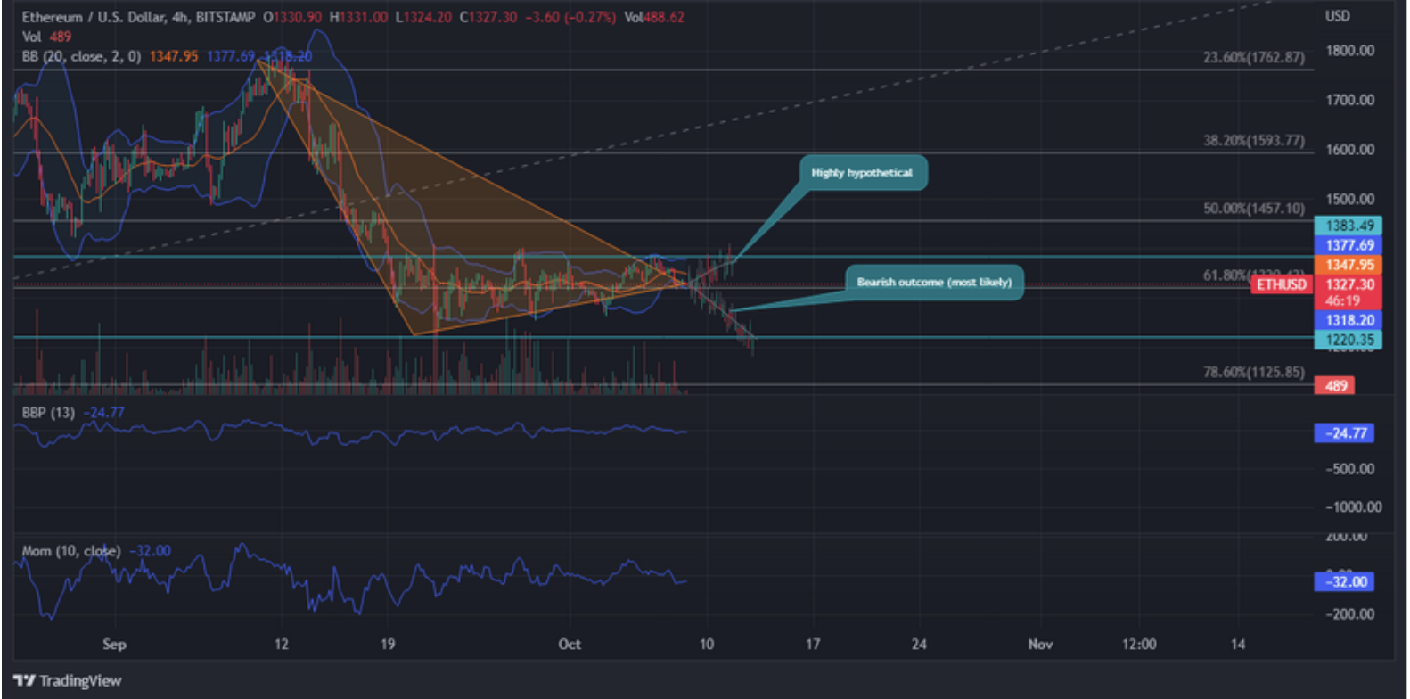The width and height of the screenshot is (1410, 699).
Task: Click the USD currency label on price axis
Action: pyautogui.click(x=1337, y=16)
